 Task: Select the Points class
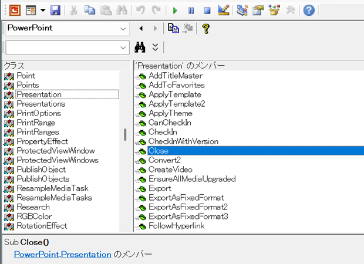[28, 85]
